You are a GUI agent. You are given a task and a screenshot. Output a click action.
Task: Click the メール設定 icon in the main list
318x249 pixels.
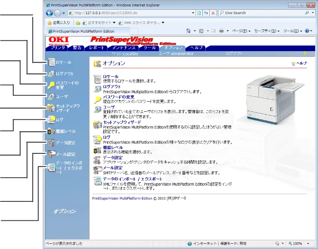click(97, 170)
